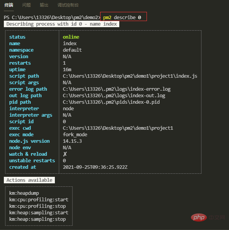Click the 'km:heap:sampling:stop' action
This screenshot has width=229, height=230.
coord(38,219)
